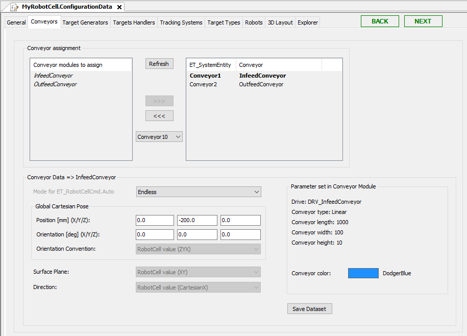Go to the Tracking Systems tab

[x=181, y=22]
